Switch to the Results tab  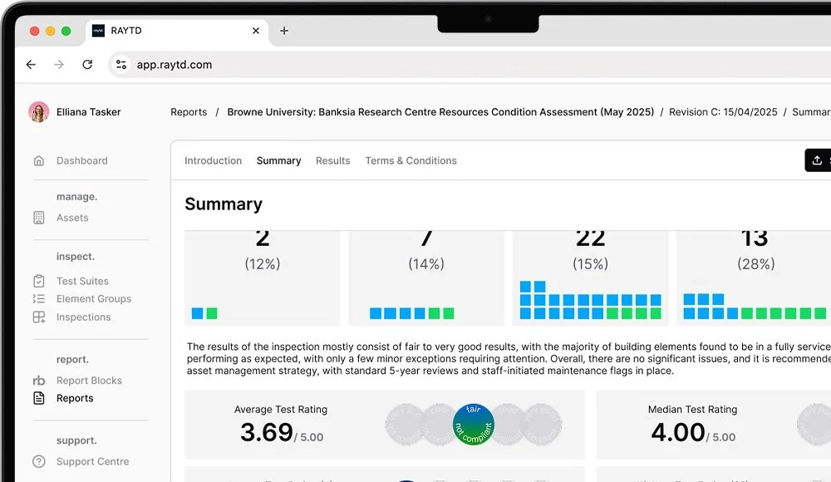pos(333,160)
